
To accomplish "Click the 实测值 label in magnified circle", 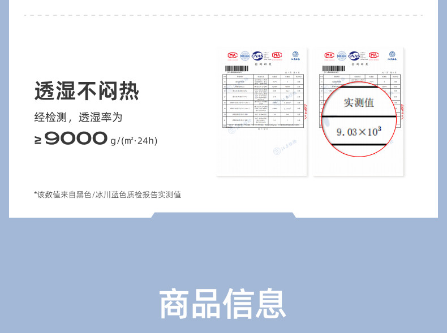I will (359, 103).
